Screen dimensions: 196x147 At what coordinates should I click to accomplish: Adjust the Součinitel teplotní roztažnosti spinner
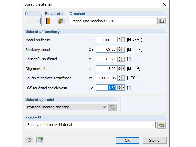(119, 78)
